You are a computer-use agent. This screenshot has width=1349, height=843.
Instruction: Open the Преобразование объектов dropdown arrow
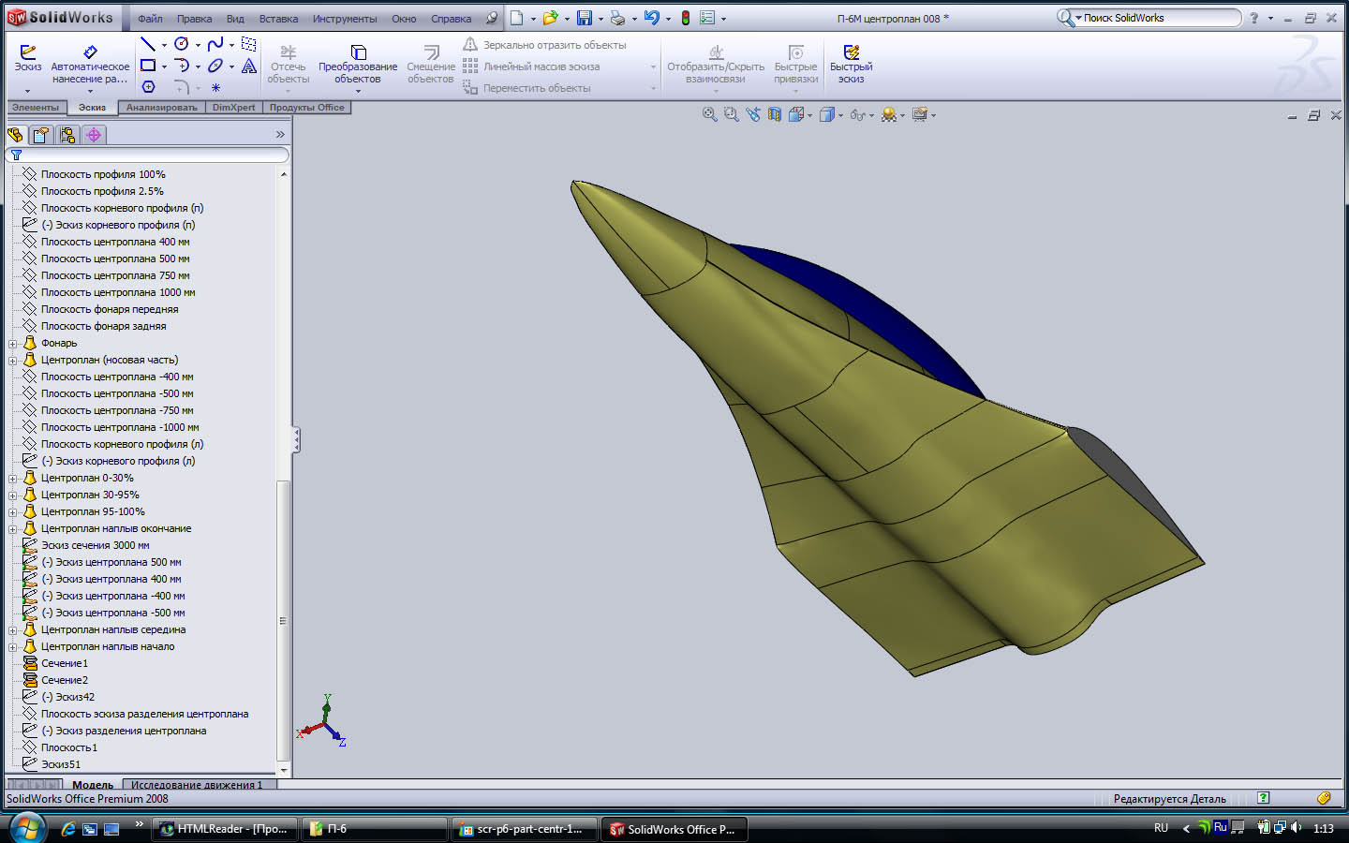pos(358,91)
